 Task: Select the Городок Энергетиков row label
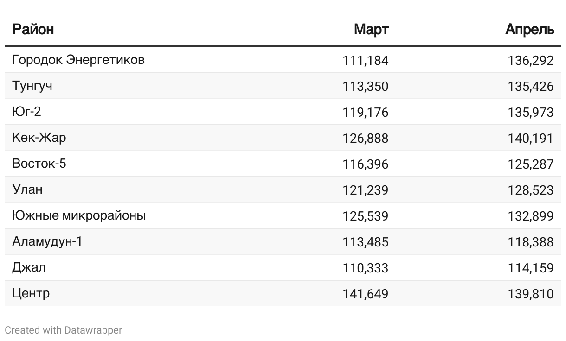78,60
